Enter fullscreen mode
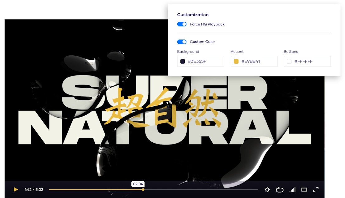 pos(316,190)
